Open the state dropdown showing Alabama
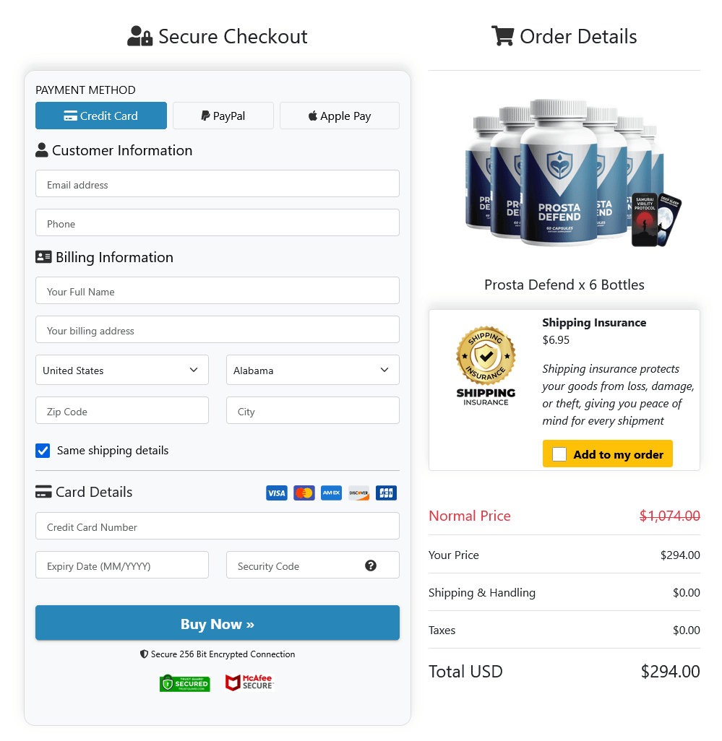The height and width of the screenshot is (741, 722). click(312, 370)
